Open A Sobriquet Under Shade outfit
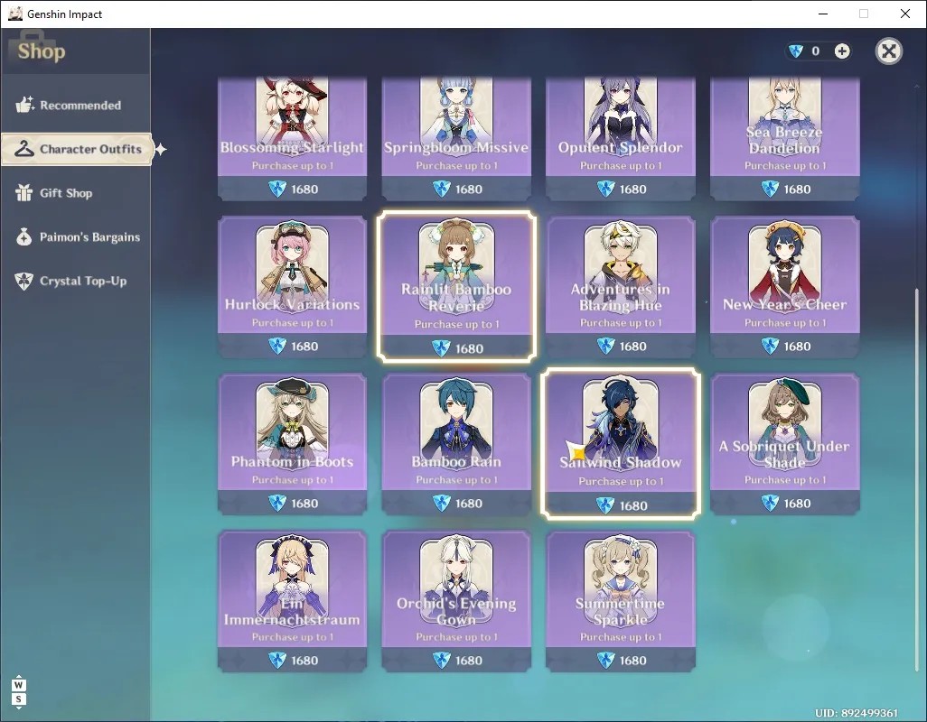927x722 pixels. [x=784, y=443]
